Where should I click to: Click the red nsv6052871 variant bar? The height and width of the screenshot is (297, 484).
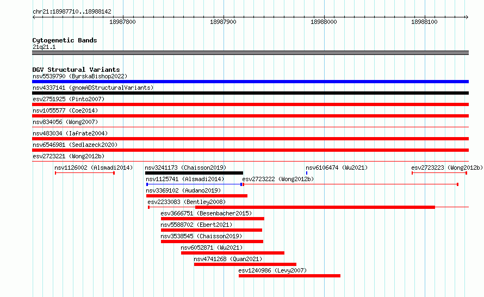click(x=233, y=253)
